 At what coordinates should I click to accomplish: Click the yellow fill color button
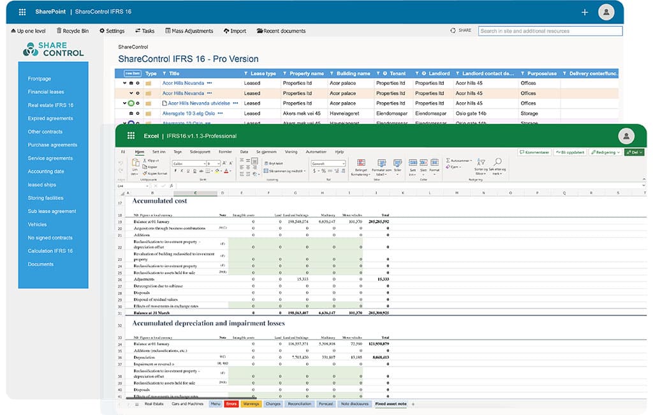(x=217, y=171)
